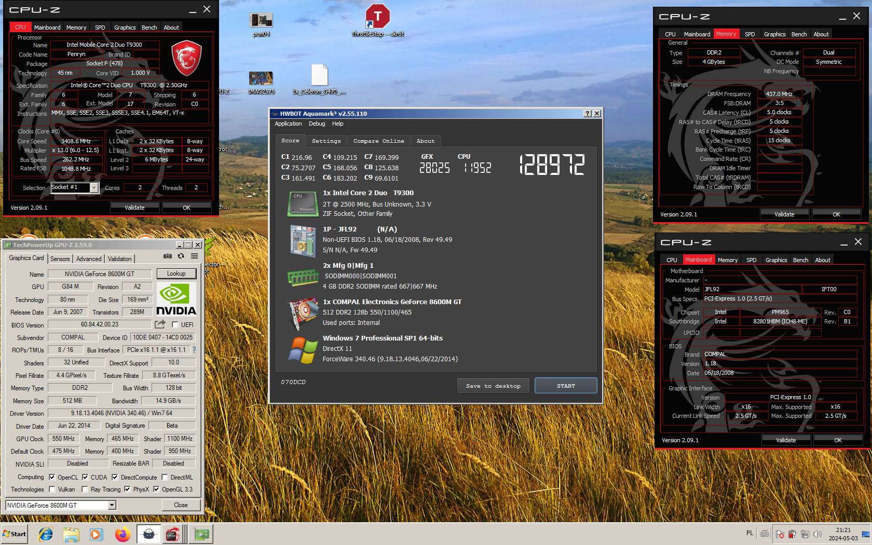Screen dimensions: 872x545
Task: Click the Aquamark CPU chip icon
Action: pyautogui.click(x=303, y=203)
